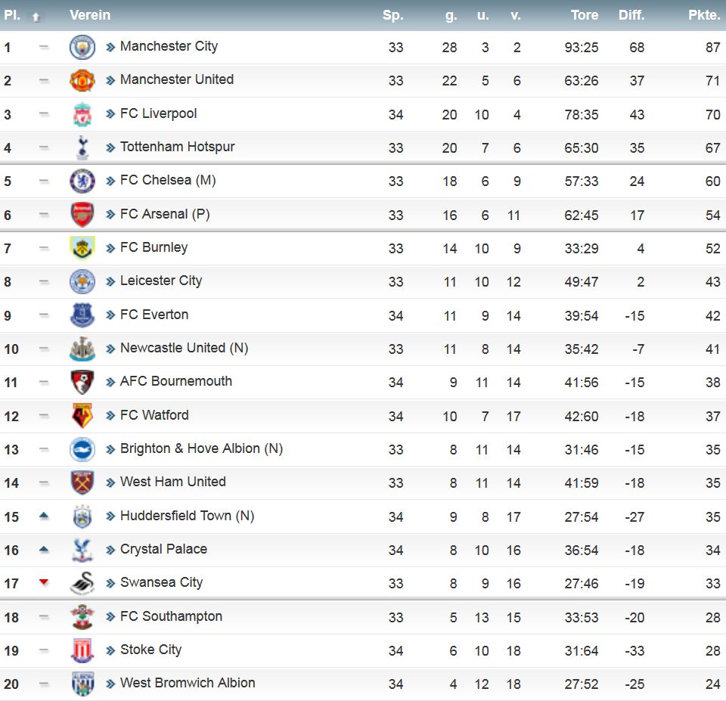Click the West Bromwich Albion crest
Screen dimensions: 726x701
click(x=83, y=684)
